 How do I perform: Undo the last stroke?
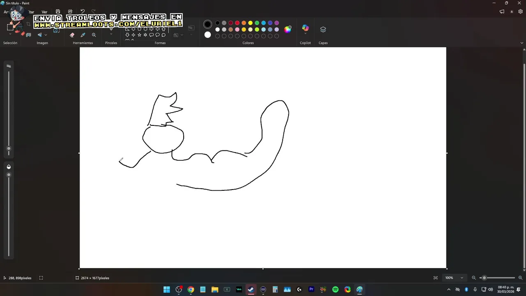[x=83, y=12]
